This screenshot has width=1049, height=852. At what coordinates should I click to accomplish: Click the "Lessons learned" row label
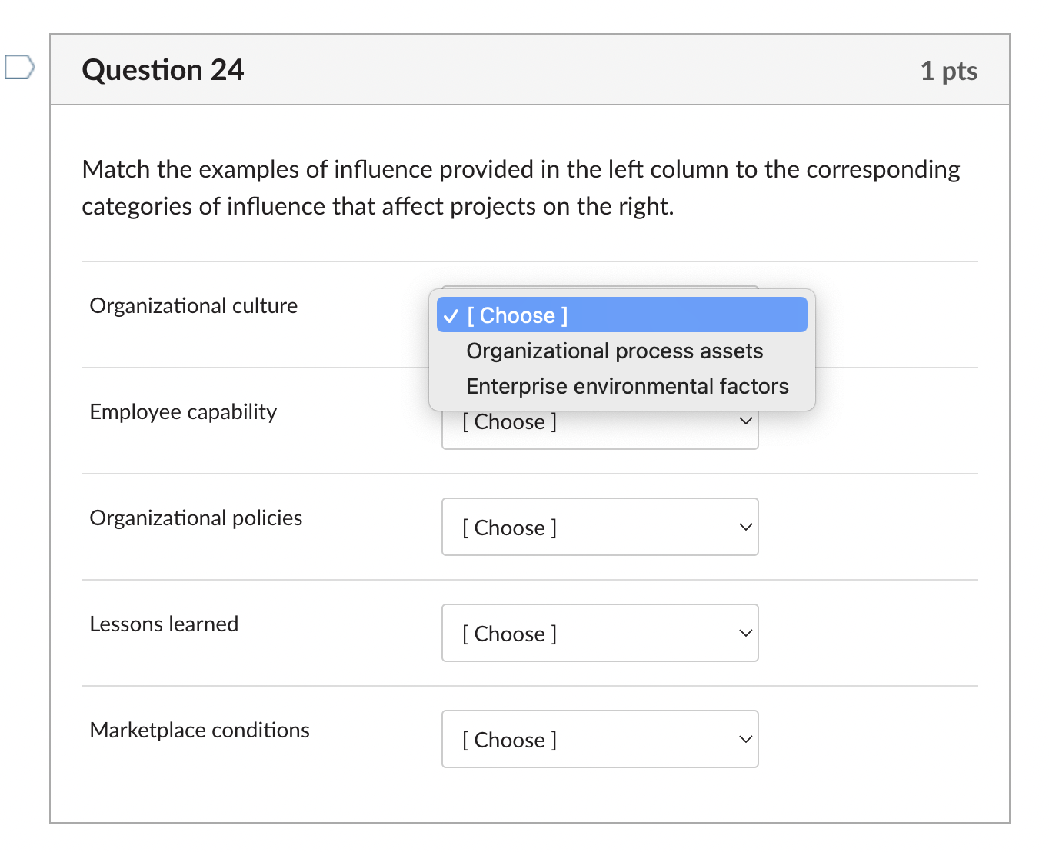click(164, 624)
